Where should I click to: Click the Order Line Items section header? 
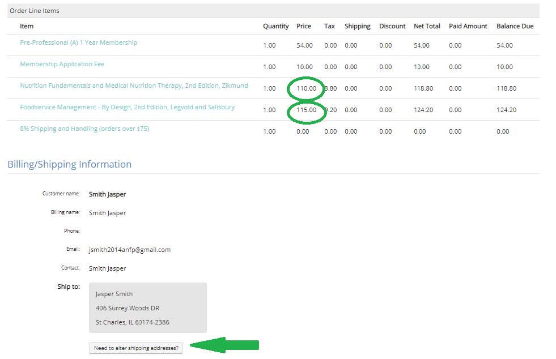coord(35,11)
